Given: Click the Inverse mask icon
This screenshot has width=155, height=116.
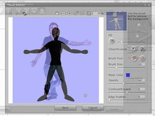Looking at the screenshot, I should (142, 49).
